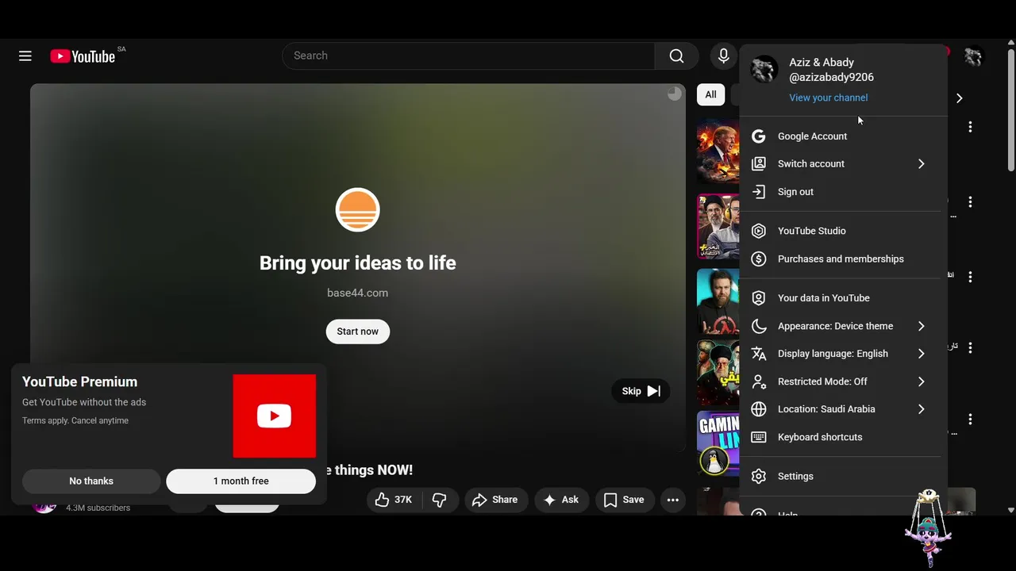Select Google Account menu item

click(x=843, y=136)
